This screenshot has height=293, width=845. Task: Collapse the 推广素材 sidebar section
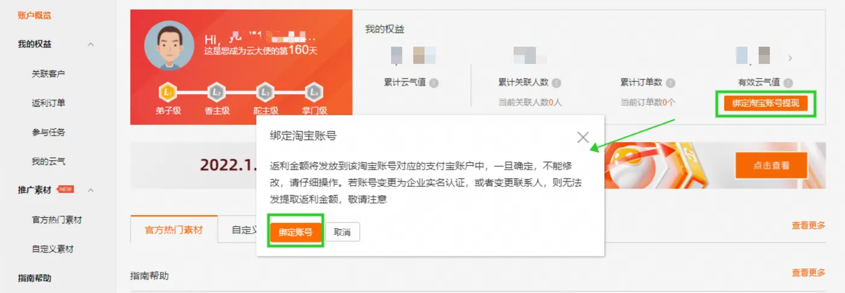91,191
